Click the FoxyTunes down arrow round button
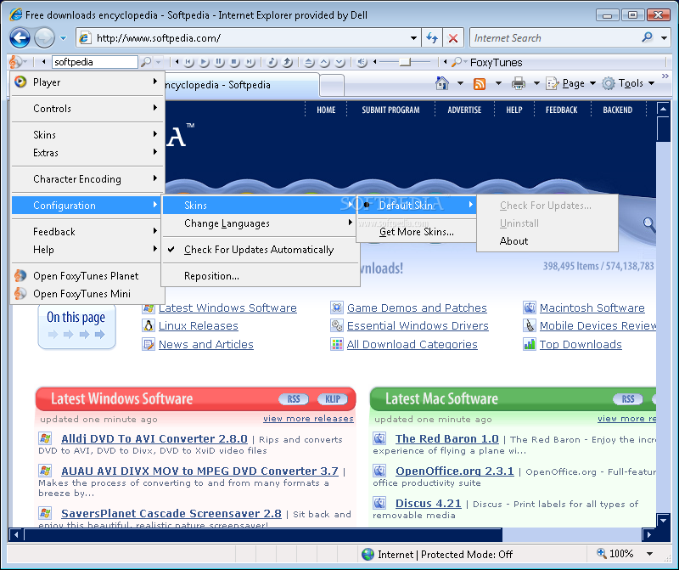 (x=340, y=62)
